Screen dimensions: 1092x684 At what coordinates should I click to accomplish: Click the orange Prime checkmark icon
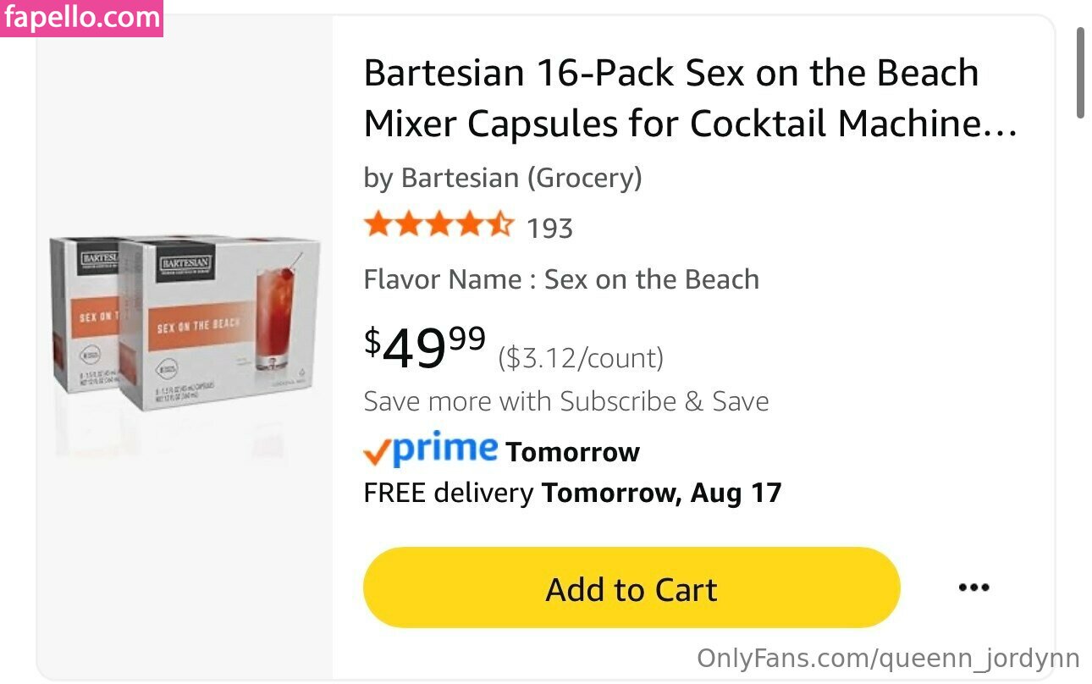click(377, 453)
